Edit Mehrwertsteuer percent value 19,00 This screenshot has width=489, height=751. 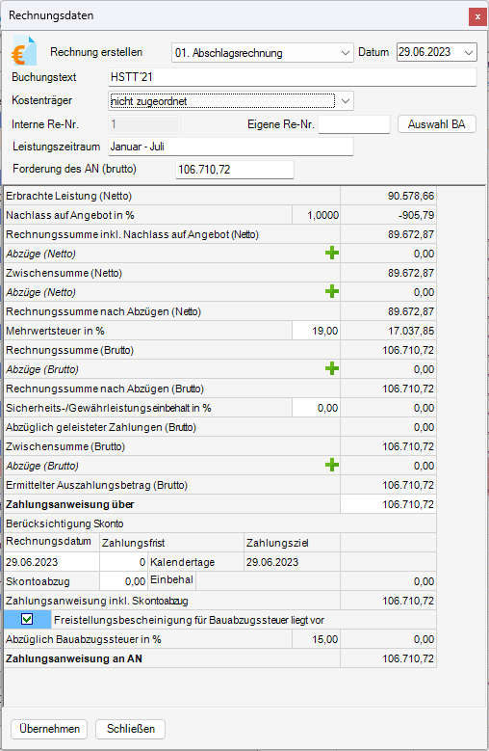[316, 331]
